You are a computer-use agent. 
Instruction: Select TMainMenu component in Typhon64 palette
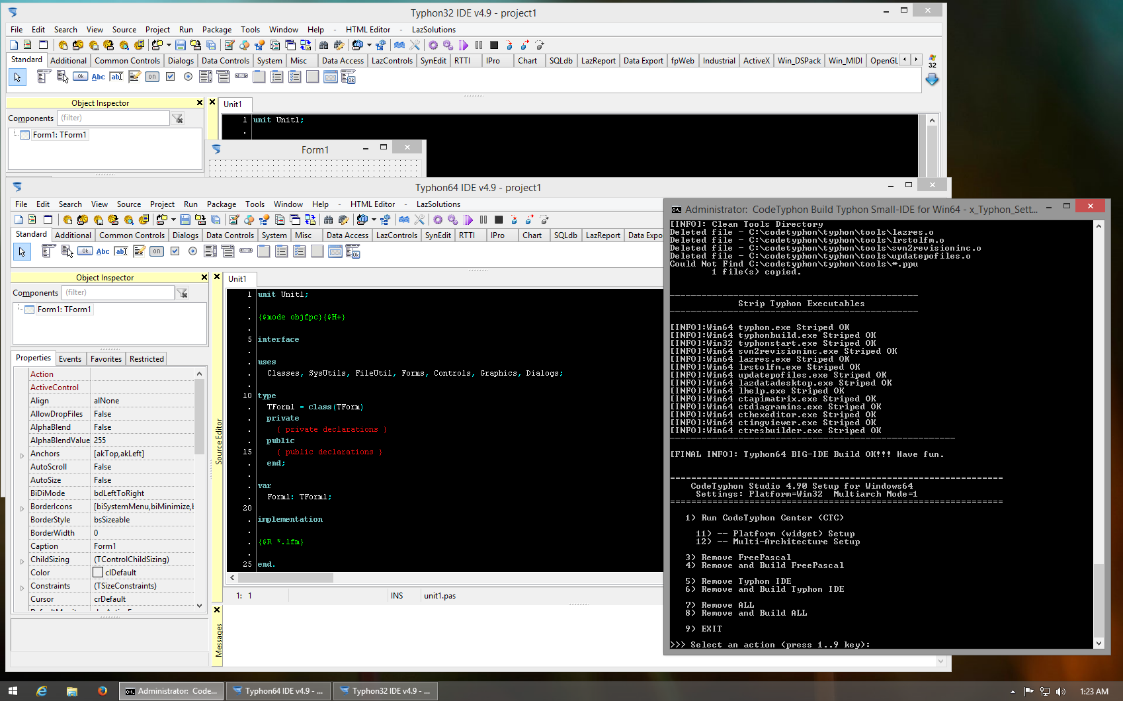tap(48, 251)
